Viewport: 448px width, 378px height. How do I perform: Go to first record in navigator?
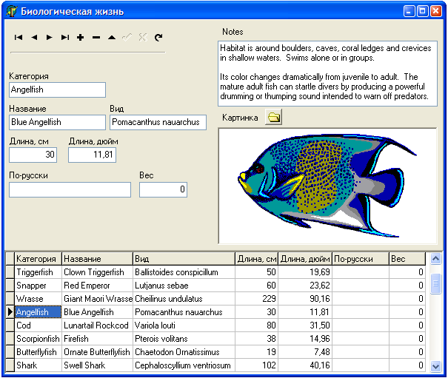click(19, 38)
